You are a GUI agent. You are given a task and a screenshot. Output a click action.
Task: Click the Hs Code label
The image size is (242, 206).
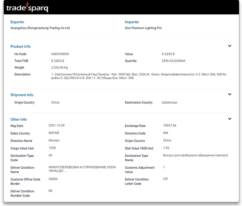click(21, 54)
